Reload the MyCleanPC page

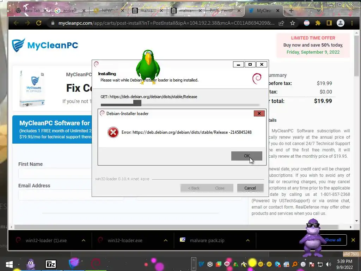click(x=39, y=23)
